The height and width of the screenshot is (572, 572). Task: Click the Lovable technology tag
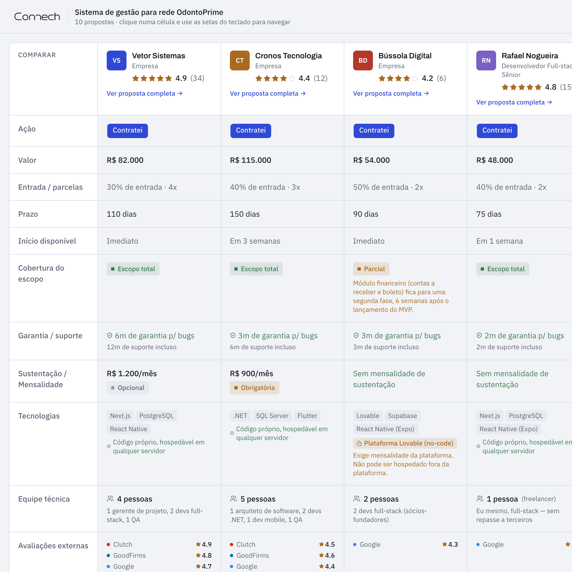tap(367, 416)
